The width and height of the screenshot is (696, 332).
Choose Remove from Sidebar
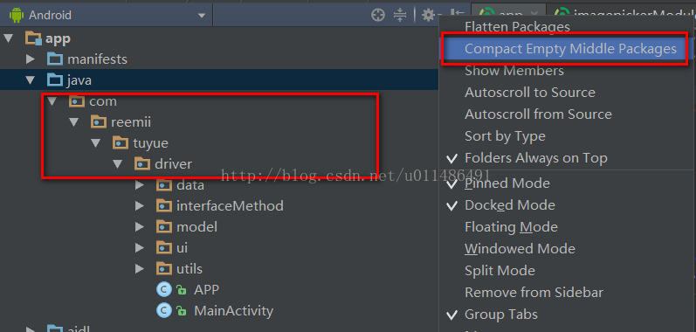(x=568, y=293)
